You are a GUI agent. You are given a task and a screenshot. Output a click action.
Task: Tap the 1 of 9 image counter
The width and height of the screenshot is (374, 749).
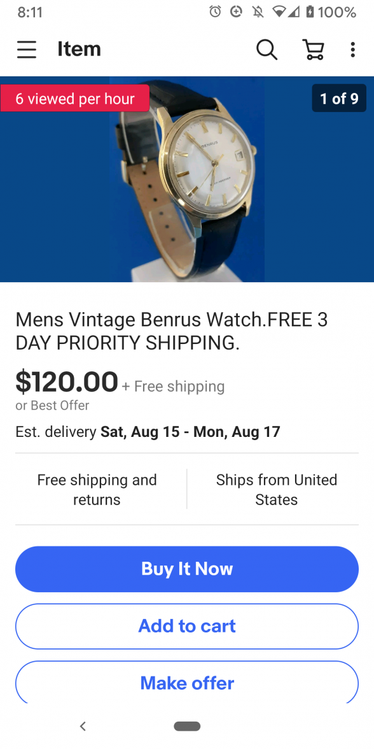point(339,98)
